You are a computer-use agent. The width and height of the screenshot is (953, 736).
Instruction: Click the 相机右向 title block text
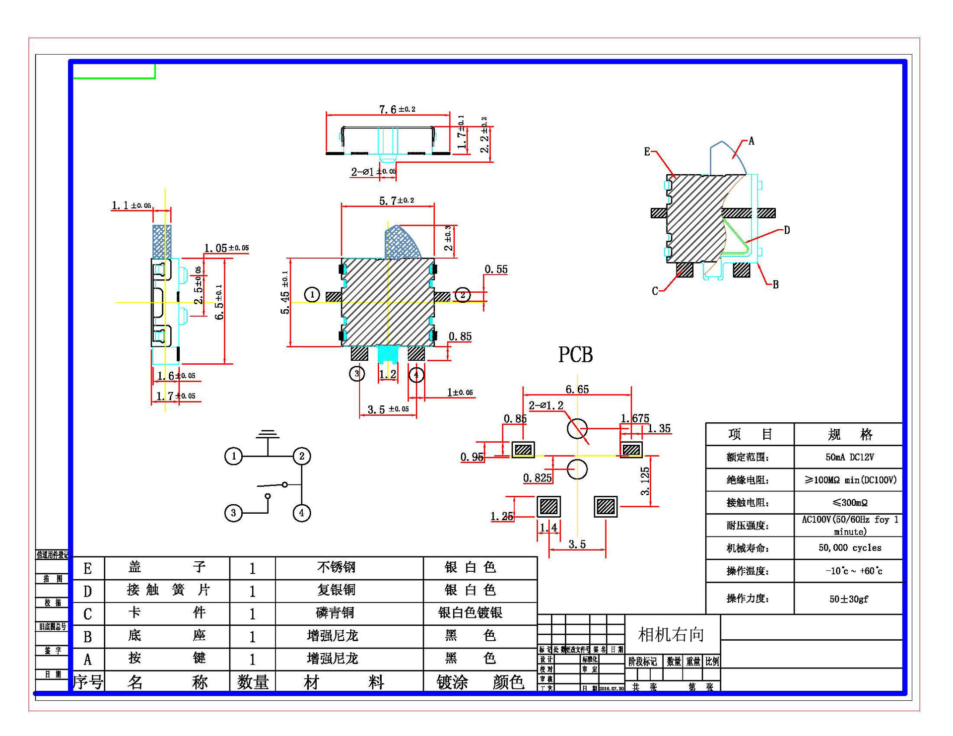[x=671, y=634]
